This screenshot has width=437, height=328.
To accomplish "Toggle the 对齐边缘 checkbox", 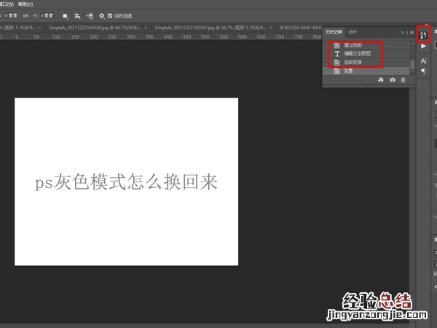I will point(110,15).
